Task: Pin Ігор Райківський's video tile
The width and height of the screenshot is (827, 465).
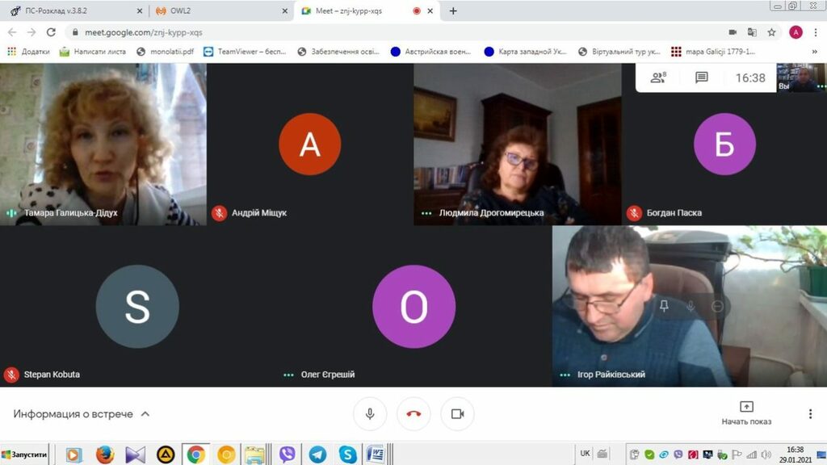Action: (x=664, y=306)
